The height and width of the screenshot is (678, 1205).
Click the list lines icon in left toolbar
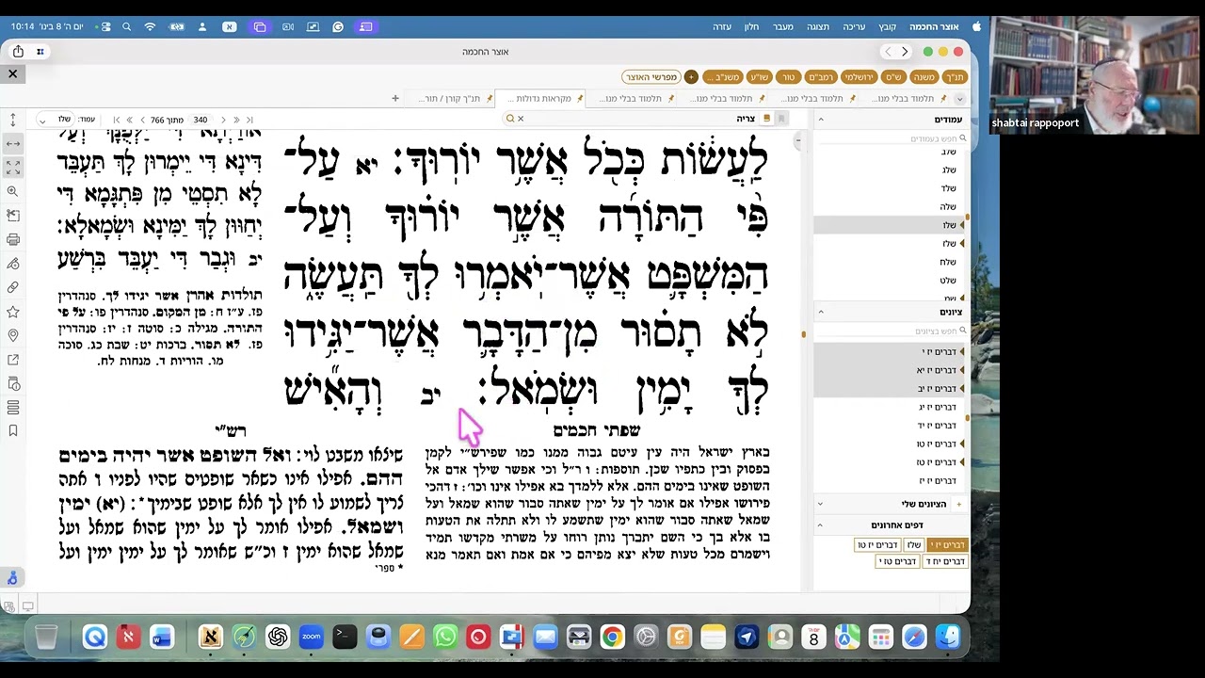12,408
